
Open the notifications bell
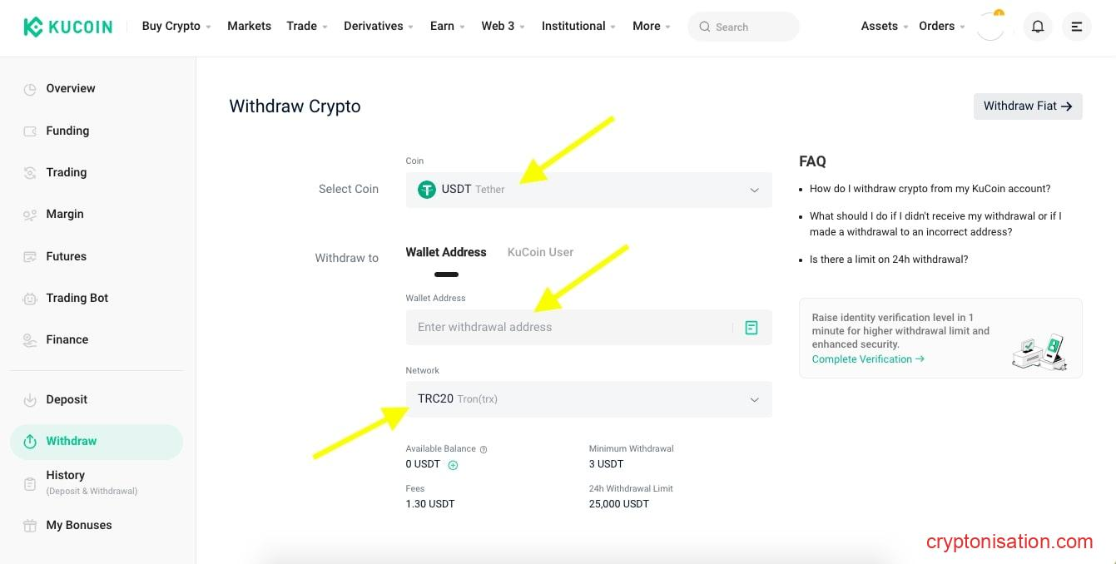[x=1038, y=27]
